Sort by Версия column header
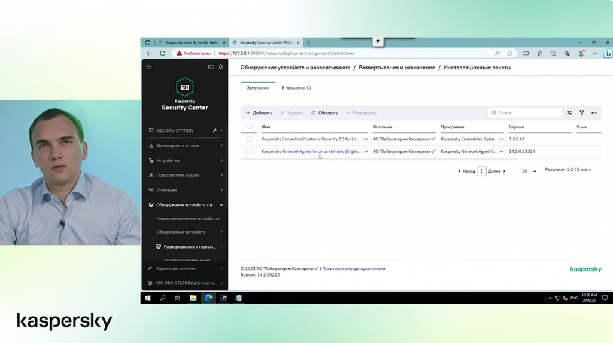613x343 pixels. pyautogui.click(x=516, y=127)
